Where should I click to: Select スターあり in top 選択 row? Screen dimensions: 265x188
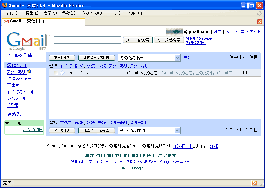(118, 66)
